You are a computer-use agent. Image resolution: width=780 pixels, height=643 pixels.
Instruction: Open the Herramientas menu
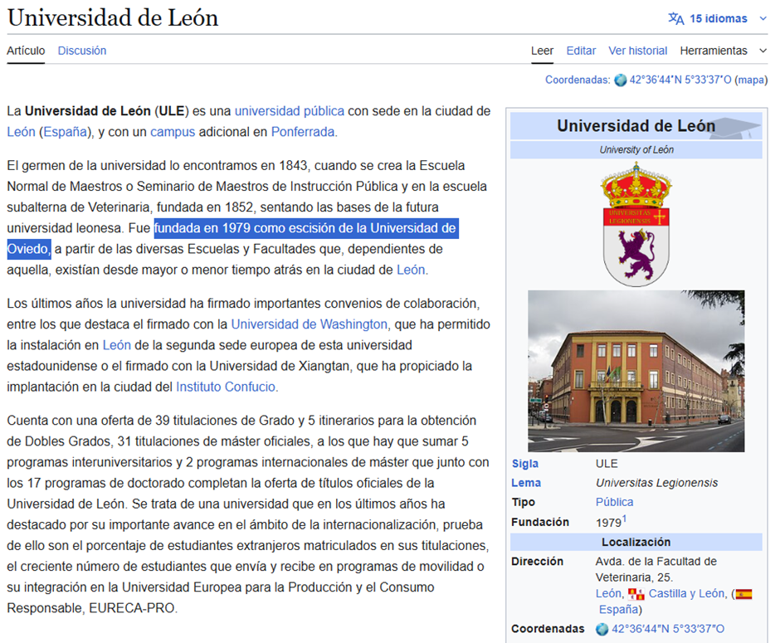(x=714, y=51)
